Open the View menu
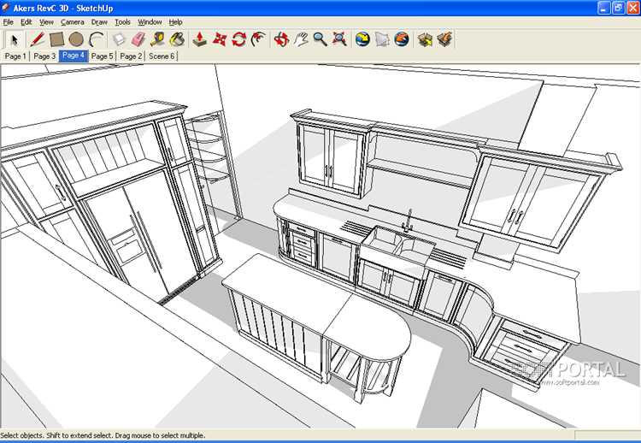The height and width of the screenshot is (443, 641). click(x=46, y=22)
